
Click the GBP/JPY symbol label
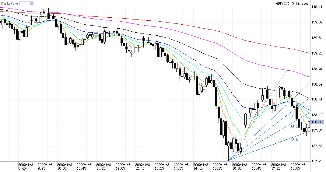282,4
